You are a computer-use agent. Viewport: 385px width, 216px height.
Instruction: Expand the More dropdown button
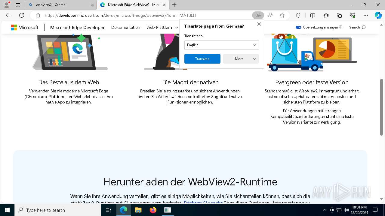pyautogui.click(x=241, y=59)
